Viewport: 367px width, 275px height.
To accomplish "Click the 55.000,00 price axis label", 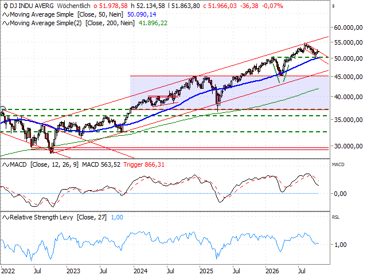I will 348,42.
